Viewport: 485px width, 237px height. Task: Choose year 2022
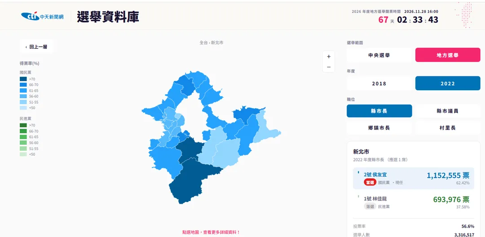click(448, 83)
